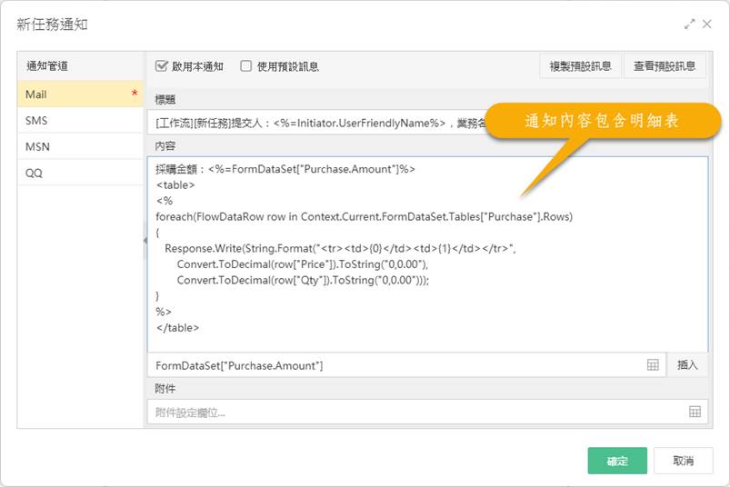Click the 複製預設訊息 button
The height and width of the screenshot is (487, 730).
coord(580,66)
